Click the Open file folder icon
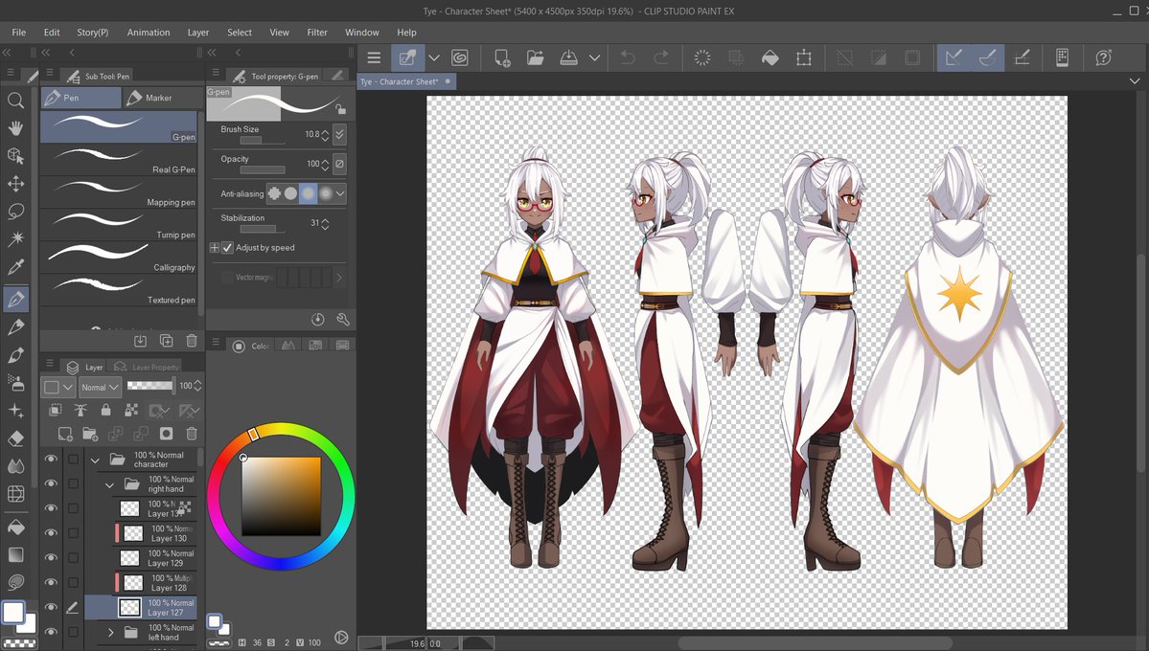Screen dimensions: 1149x651 pos(536,57)
